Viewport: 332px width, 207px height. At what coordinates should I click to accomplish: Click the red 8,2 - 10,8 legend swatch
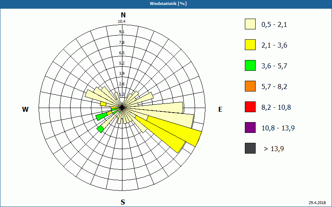(250, 107)
